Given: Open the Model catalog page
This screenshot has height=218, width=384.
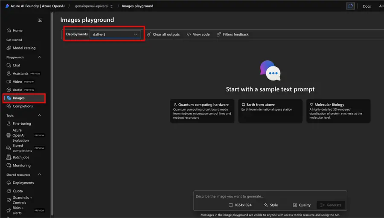Looking at the screenshot, I should [x=24, y=48].
